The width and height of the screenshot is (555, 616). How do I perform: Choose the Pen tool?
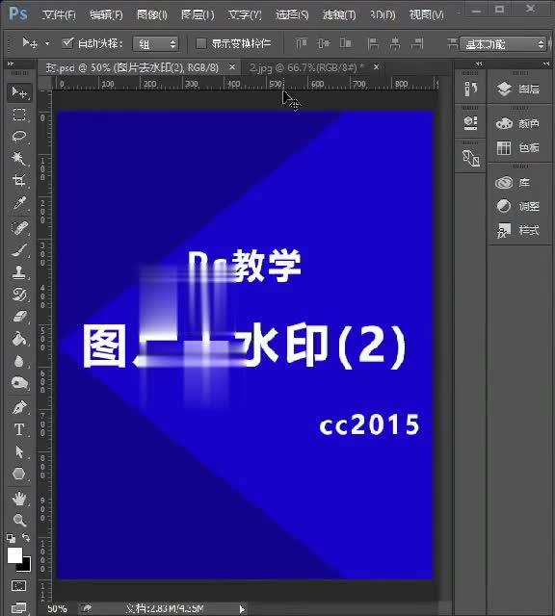(x=19, y=407)
